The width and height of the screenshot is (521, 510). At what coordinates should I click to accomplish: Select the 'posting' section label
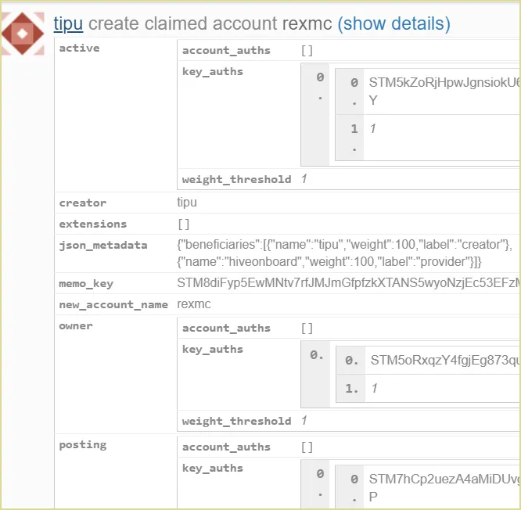(83, 445)
